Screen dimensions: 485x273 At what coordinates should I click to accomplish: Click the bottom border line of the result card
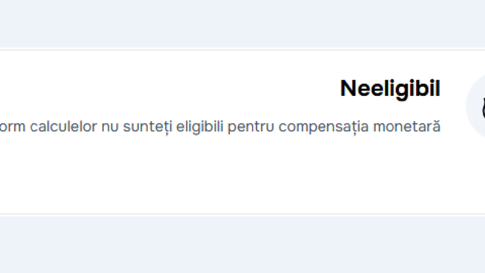[242, 214]
